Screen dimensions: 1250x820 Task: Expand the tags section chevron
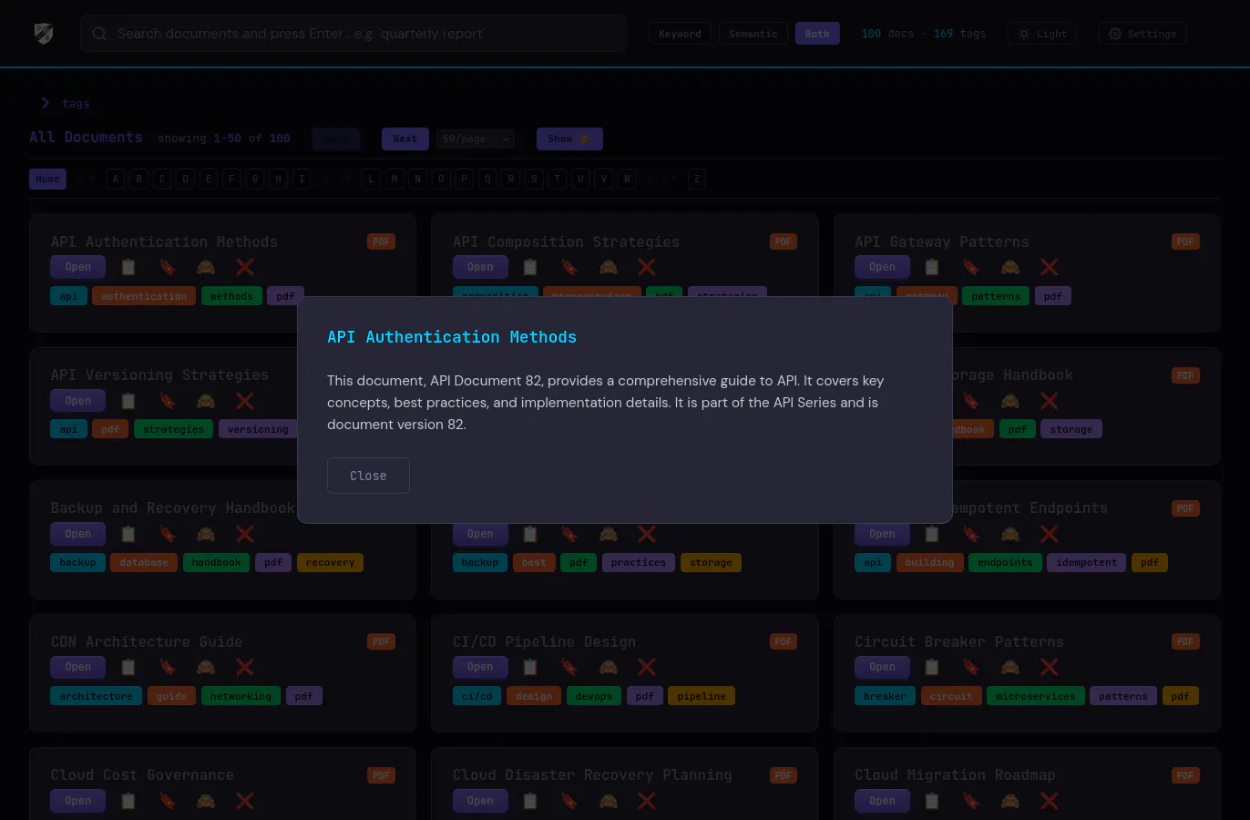click(x=45, y=103)
